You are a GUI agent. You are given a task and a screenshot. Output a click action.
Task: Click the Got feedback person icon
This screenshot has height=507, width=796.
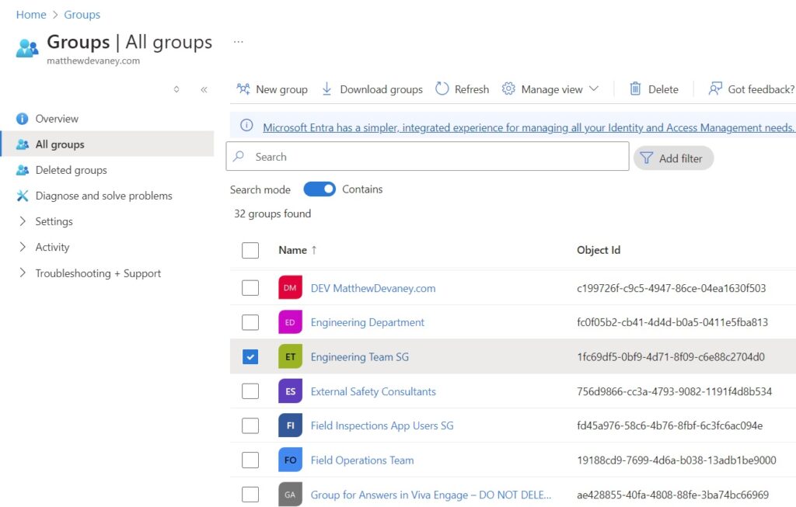[715, 89]
